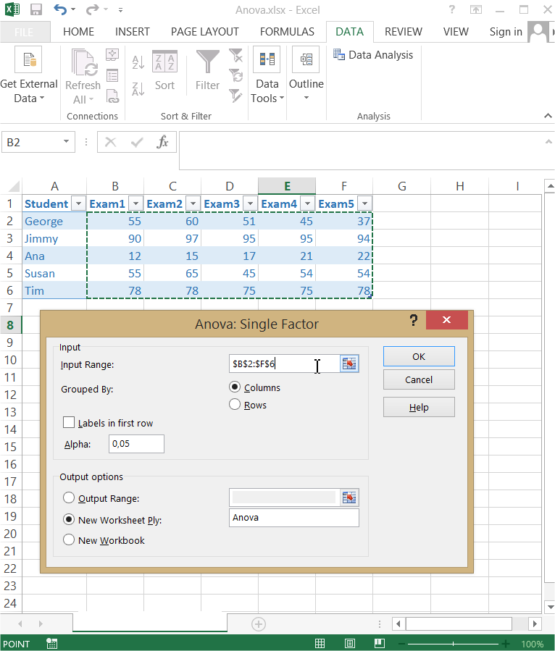Click Help button in the Anova dialog

point(419,407)
